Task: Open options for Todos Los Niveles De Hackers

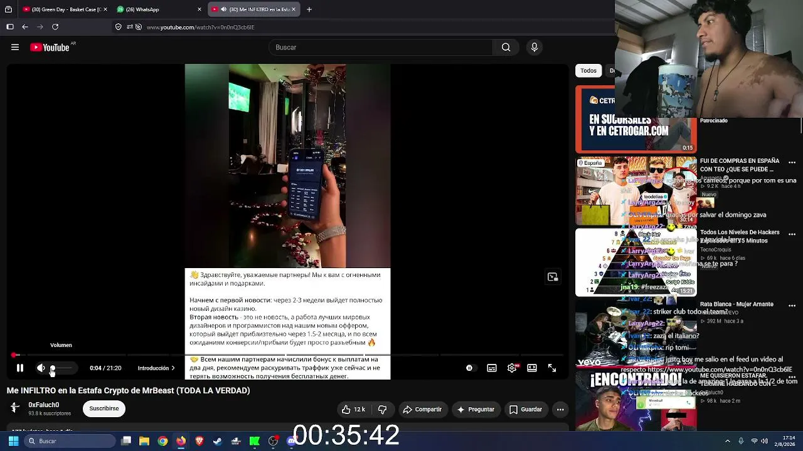Action: 792,234
